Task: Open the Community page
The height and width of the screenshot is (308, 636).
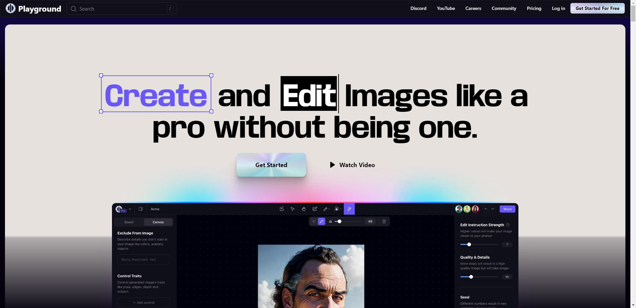Action: point(504,8)
